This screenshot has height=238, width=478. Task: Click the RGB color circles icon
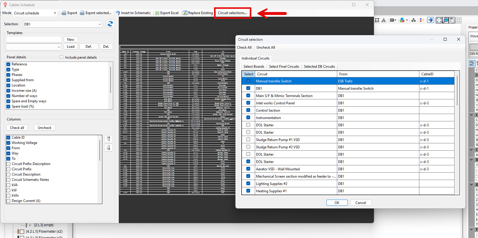pos(402,20)
